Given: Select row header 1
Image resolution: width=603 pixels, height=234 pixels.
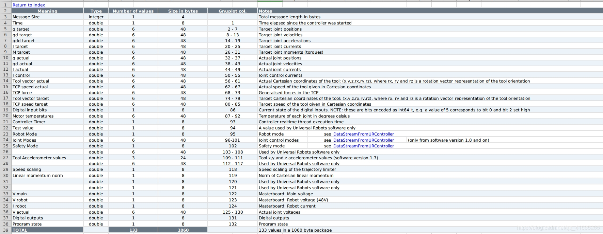Looking at the screenshot, I should coord(5,5).
